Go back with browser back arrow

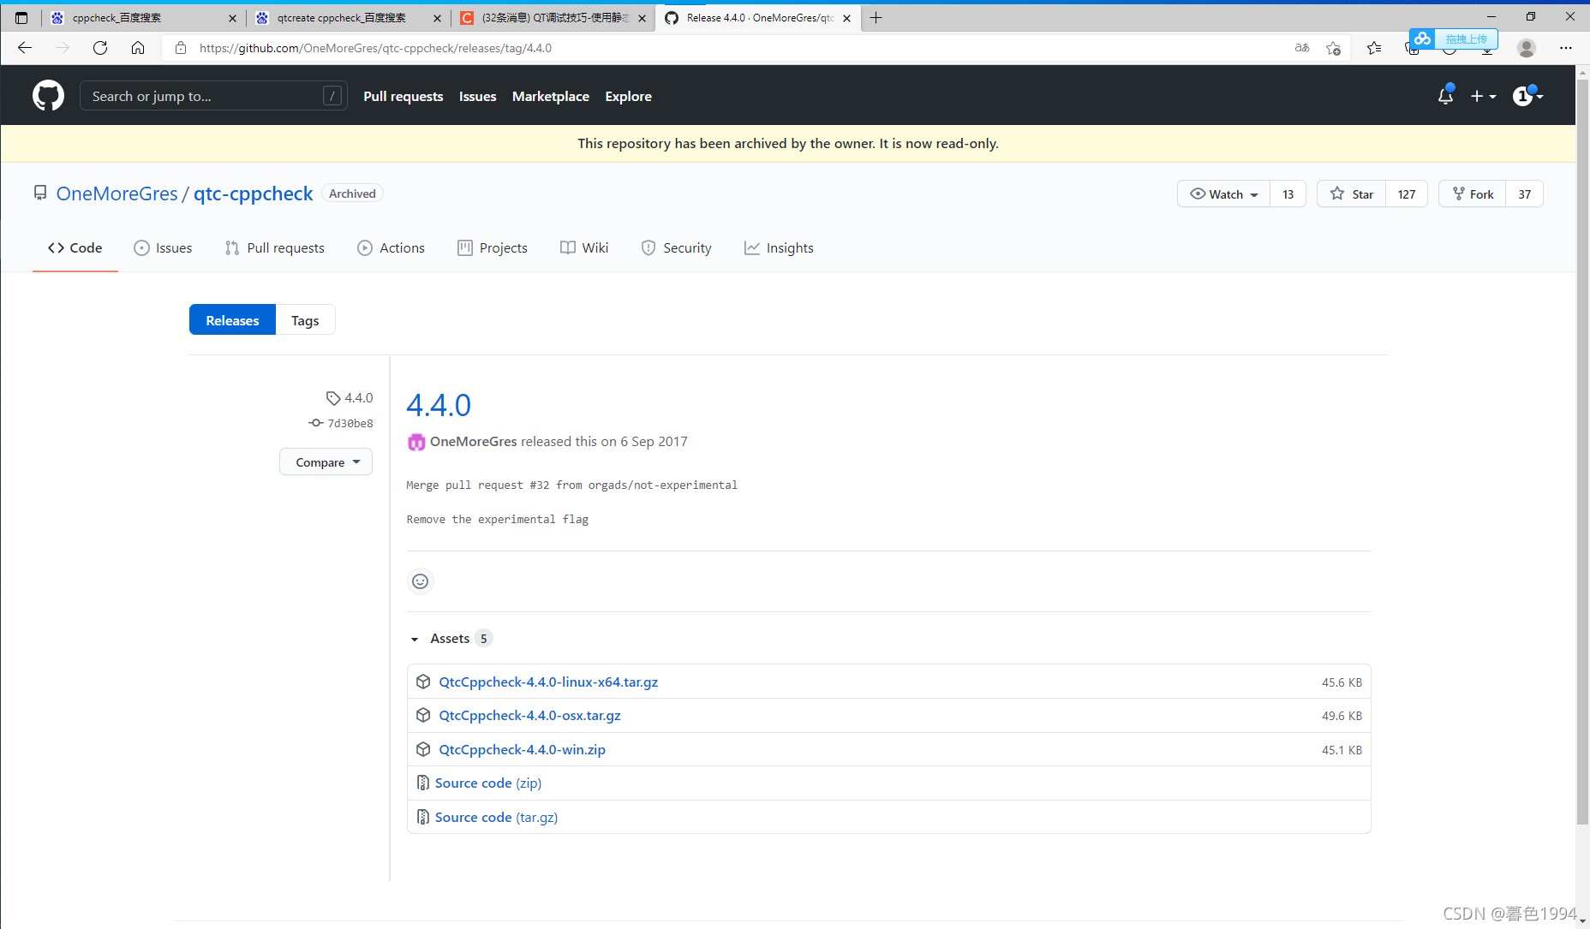coord(25,48)
